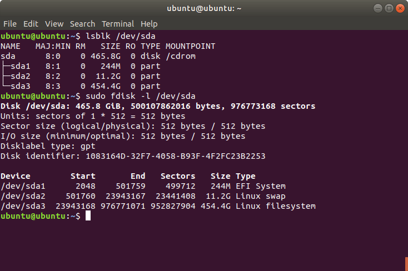Minimize the terminal window
This screenshot has height=271, width=408.
tap(378, 8)
